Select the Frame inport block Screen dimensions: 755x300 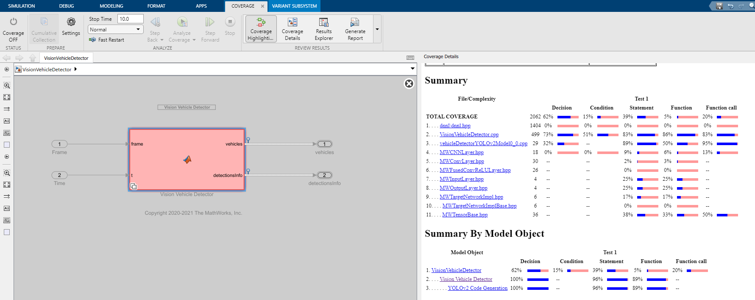59,144
